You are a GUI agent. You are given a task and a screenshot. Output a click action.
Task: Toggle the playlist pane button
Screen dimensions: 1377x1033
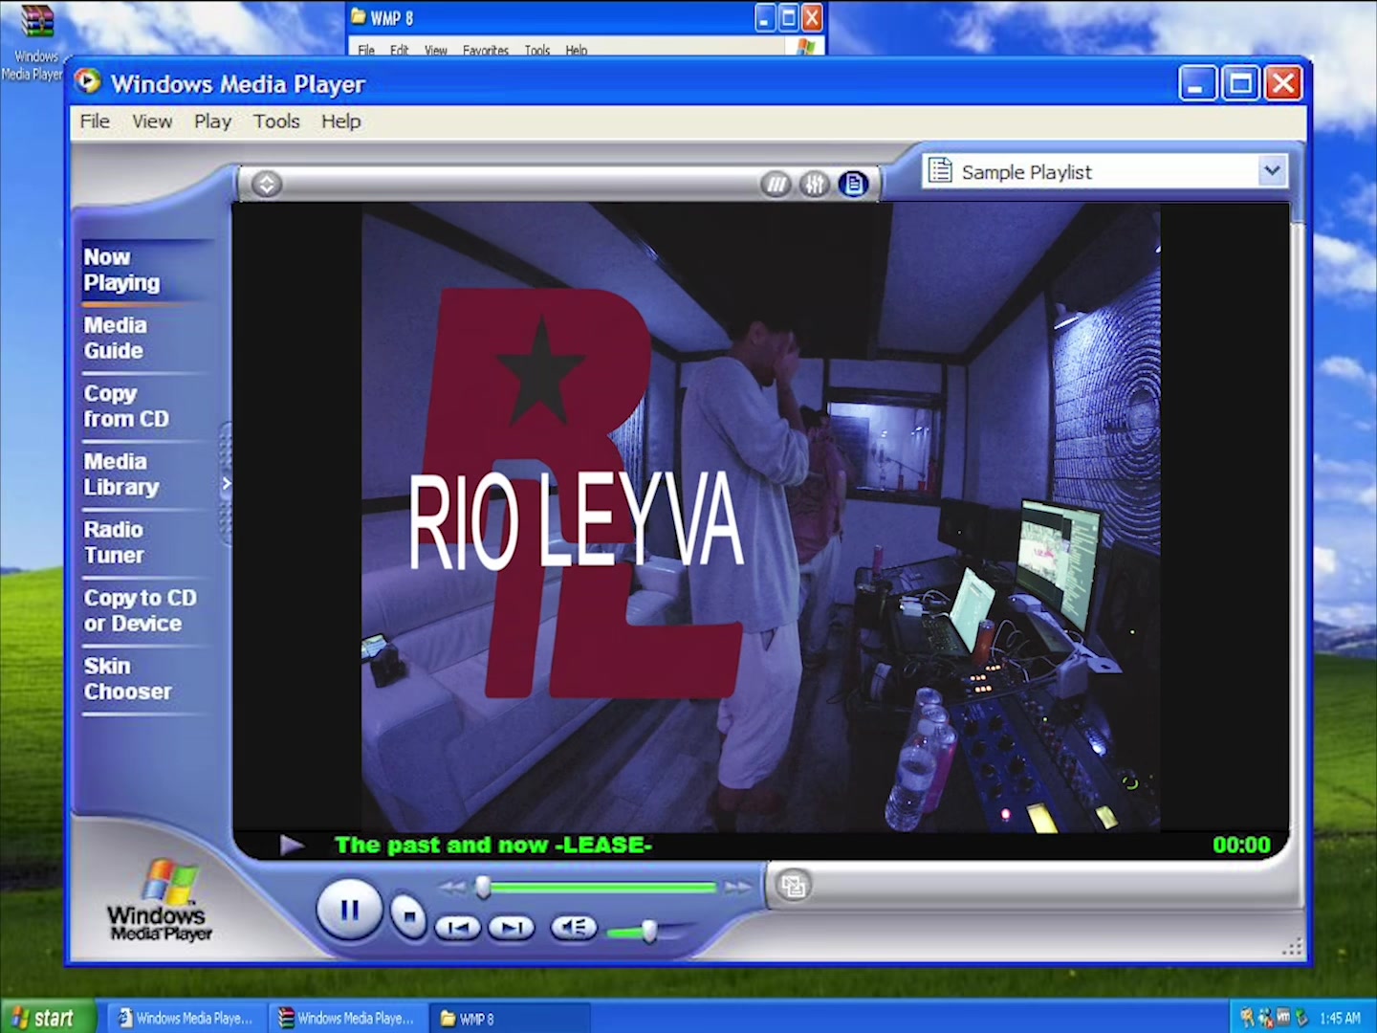pyautogui.click(x=854, y=184)
